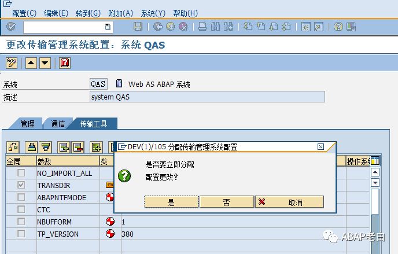Click 取消 to cancel the dialog
This screenshot has height=254, width=398.
tap(289, 202)
